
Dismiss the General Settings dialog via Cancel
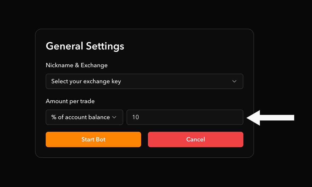[x=195, y=139]
